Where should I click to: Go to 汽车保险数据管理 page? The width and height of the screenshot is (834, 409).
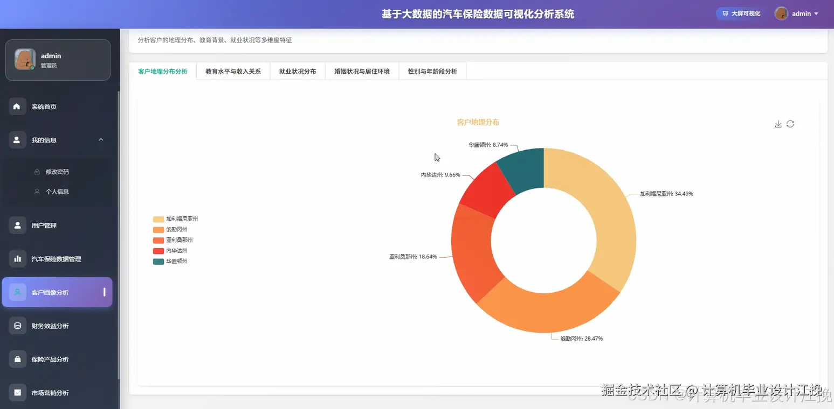(x=57, y=259)
